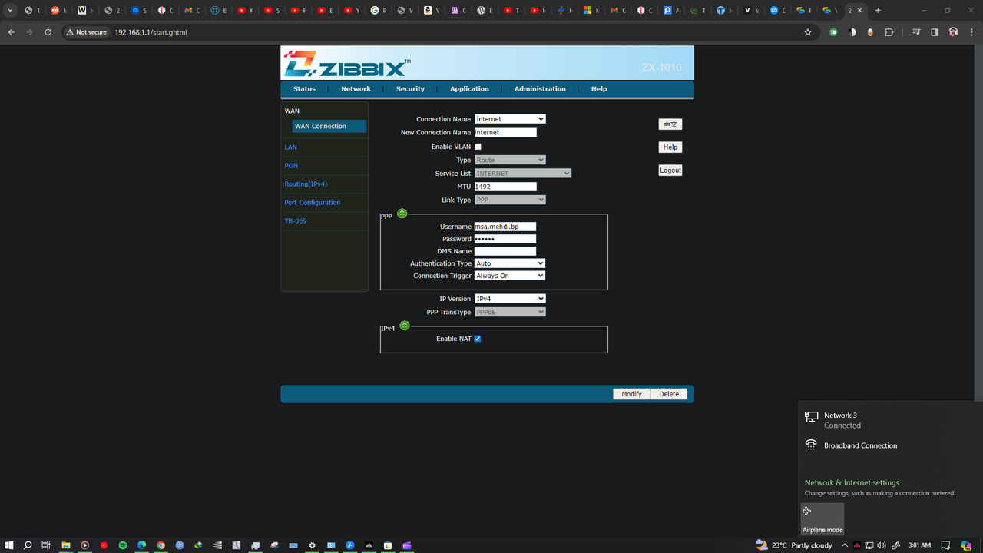Open the Pushbullet green extension icon
This screenshot has height=553, width=983.
tap(833, 32)
